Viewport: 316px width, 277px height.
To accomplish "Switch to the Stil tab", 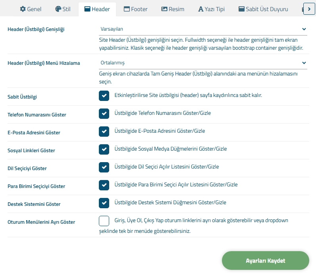I will 63,9.
